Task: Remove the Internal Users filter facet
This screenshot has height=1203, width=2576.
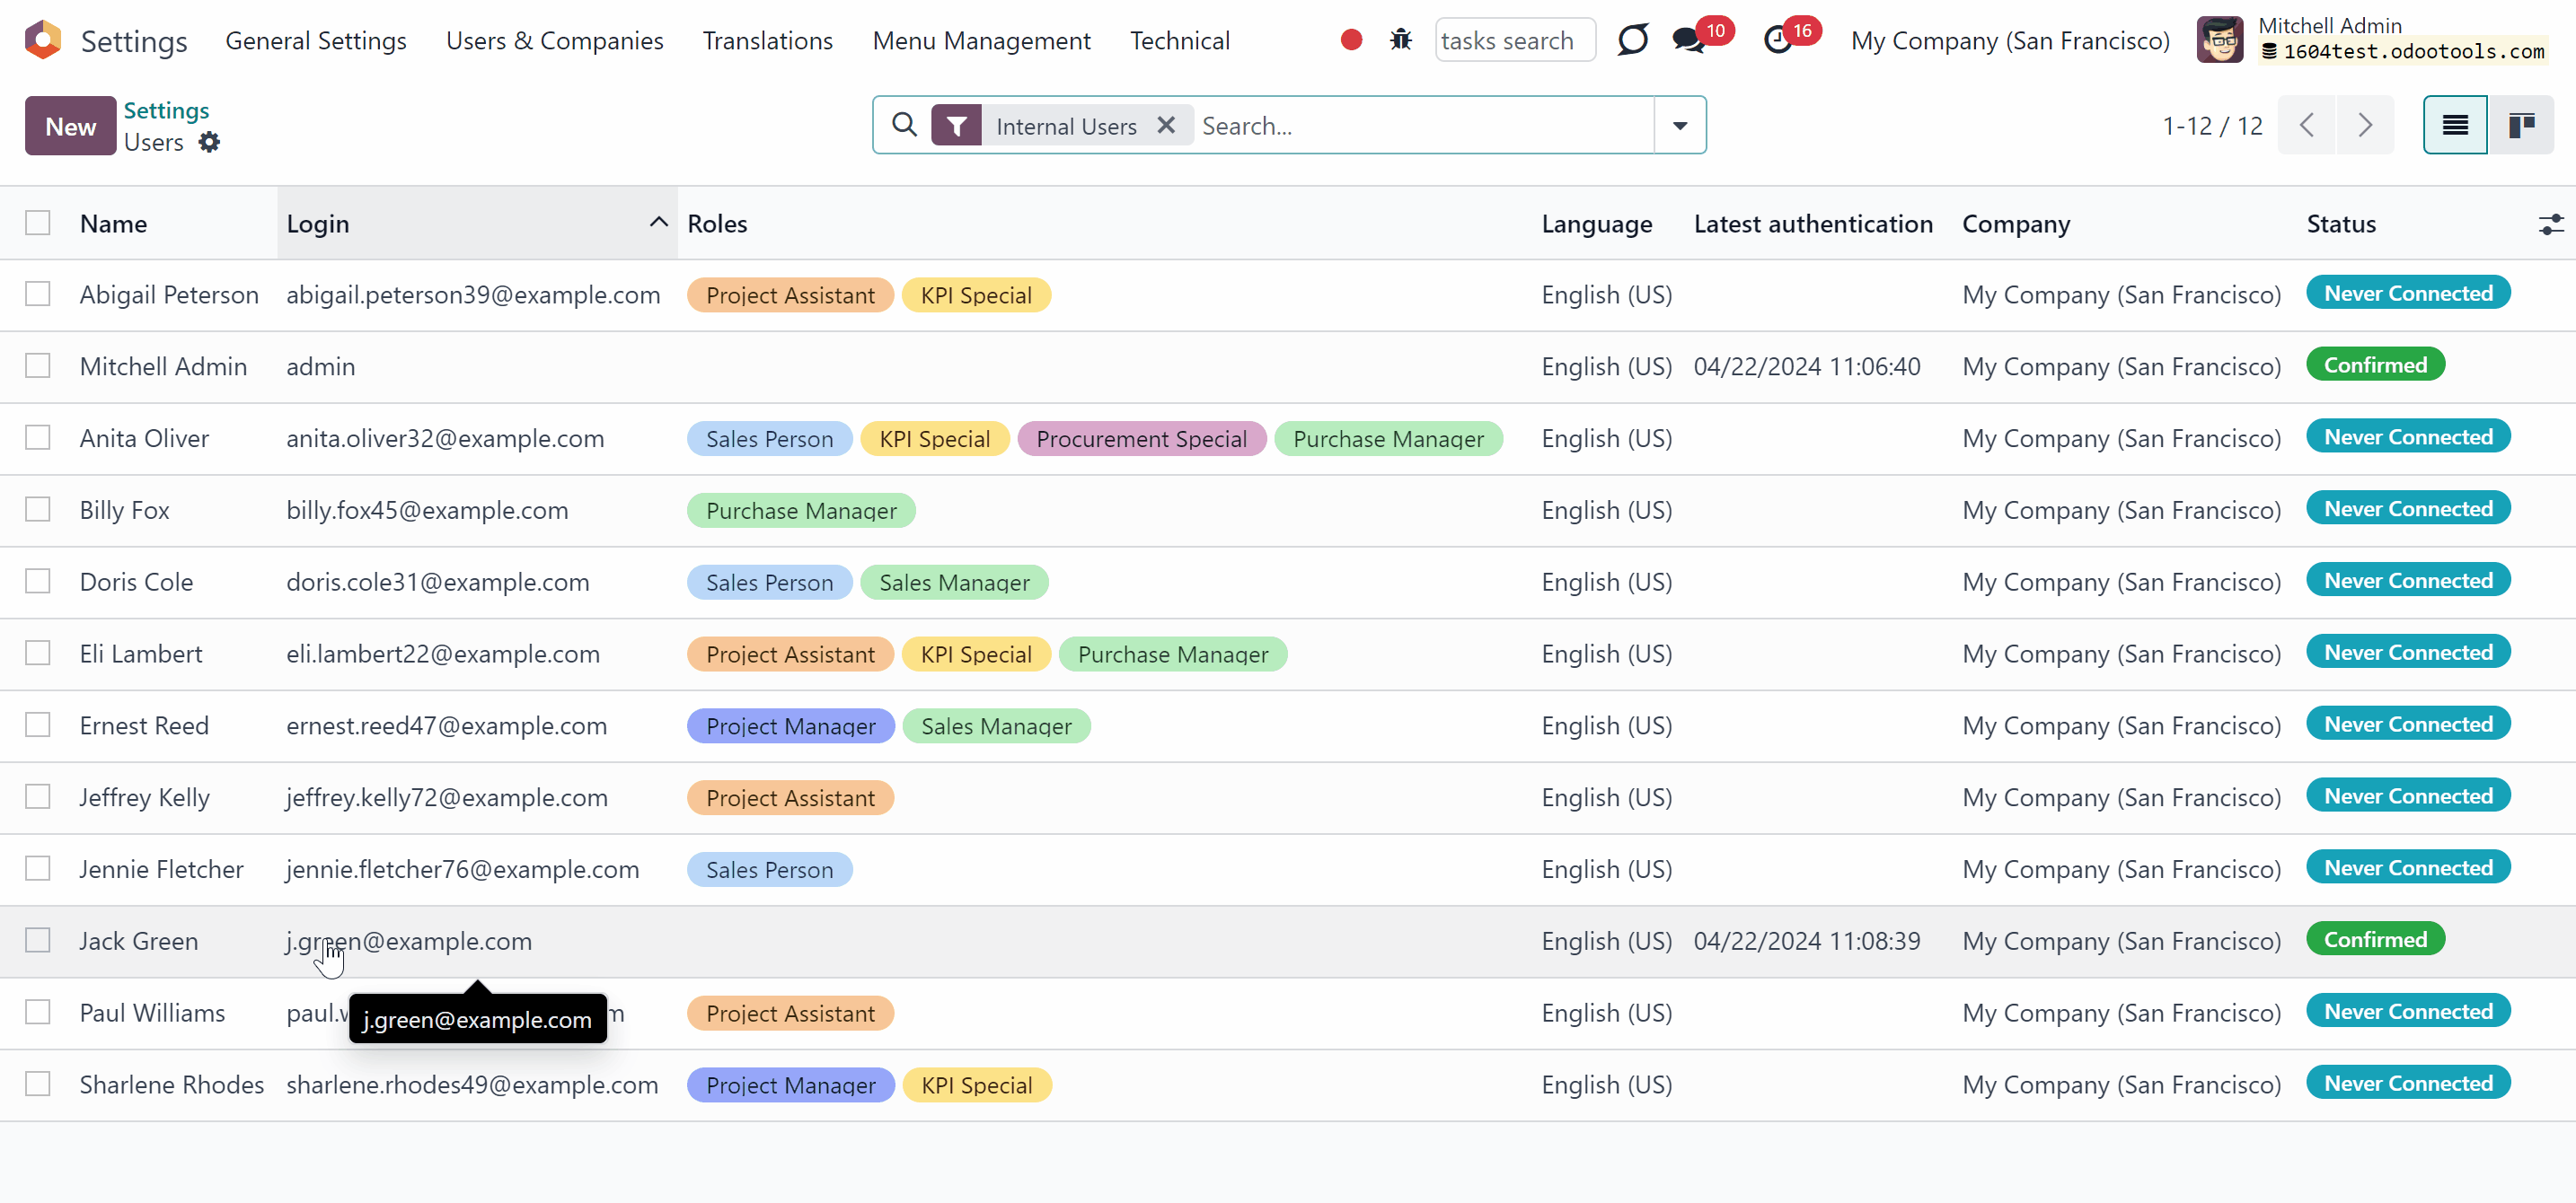Action: click(1166, 125)
